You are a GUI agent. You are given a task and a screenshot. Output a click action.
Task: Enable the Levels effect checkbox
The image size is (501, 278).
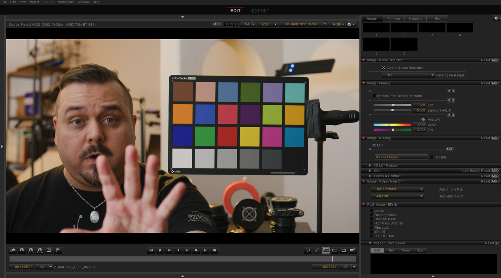pos(371,211)
